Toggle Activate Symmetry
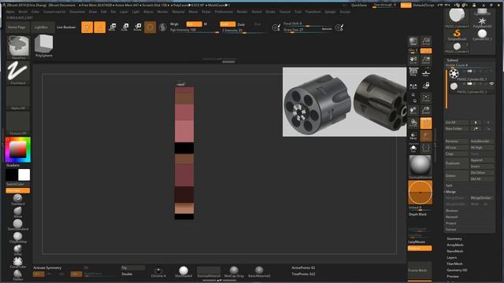 [x=47, y=267]
